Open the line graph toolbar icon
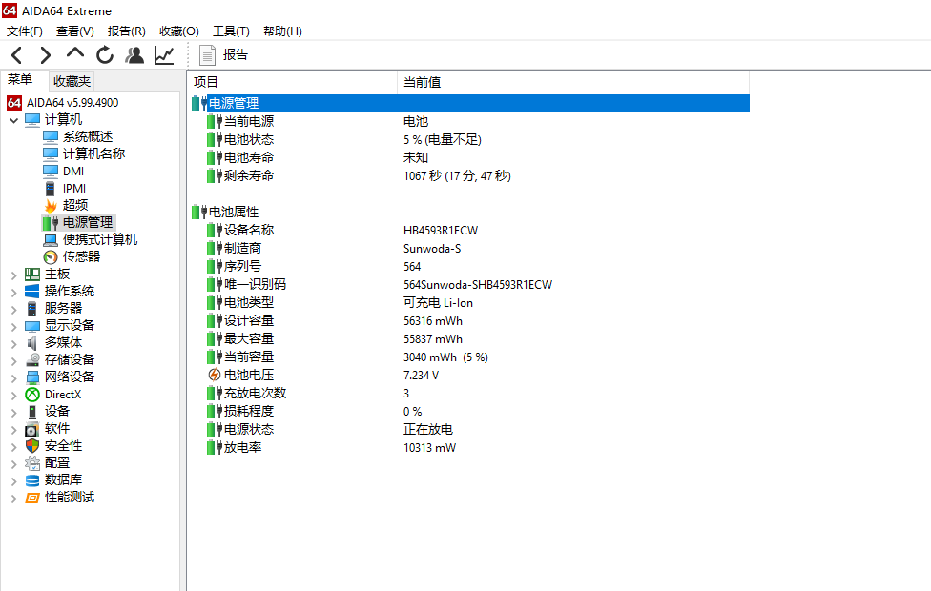Image resolution: width=931 pixels, height=591 pixels. 164,55
